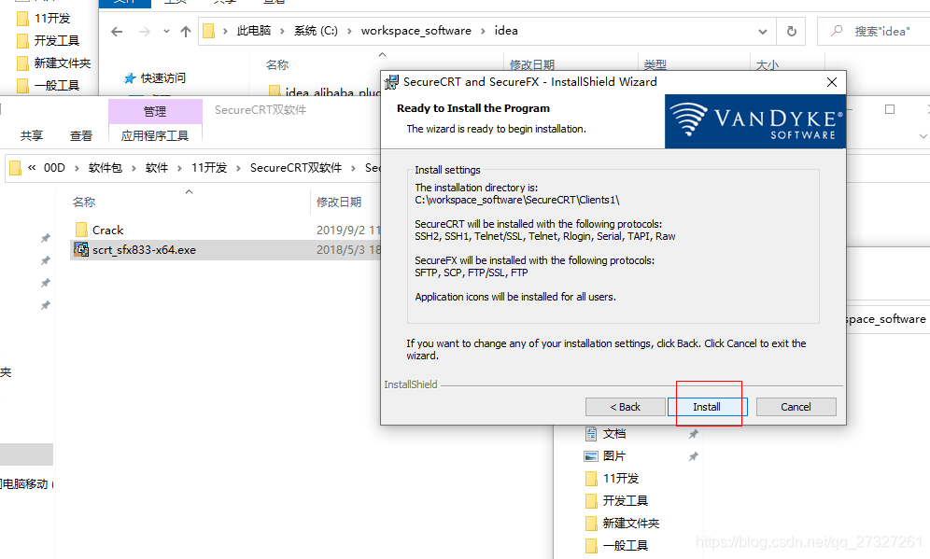
Task: Click the < Back button in the wizard
Action: coord(626,407)
